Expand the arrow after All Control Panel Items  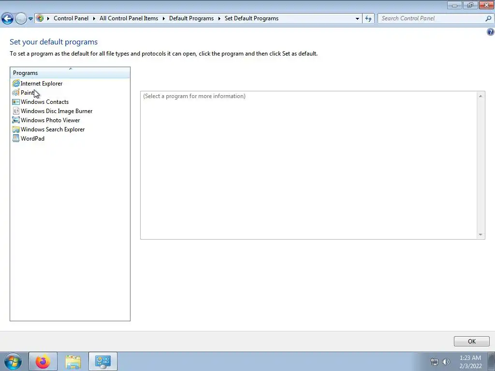pyautogui.click(x=163, y=18)
